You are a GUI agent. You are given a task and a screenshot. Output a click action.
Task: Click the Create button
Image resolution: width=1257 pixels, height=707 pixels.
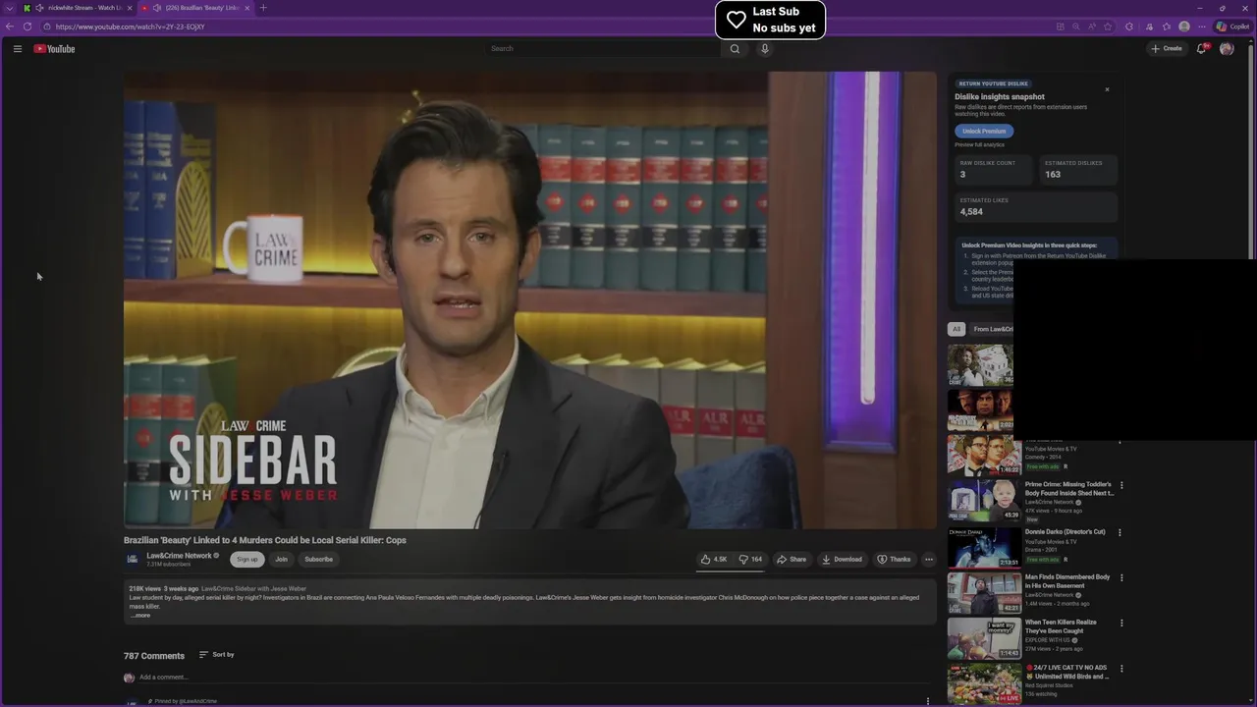pos(1167,48)
